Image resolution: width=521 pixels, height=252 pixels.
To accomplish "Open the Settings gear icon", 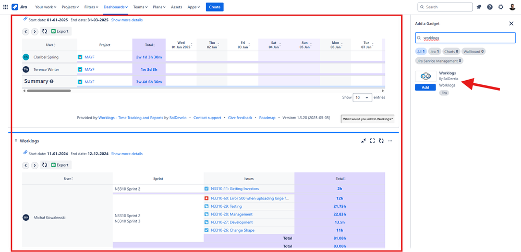I will (x=501, y=7).
